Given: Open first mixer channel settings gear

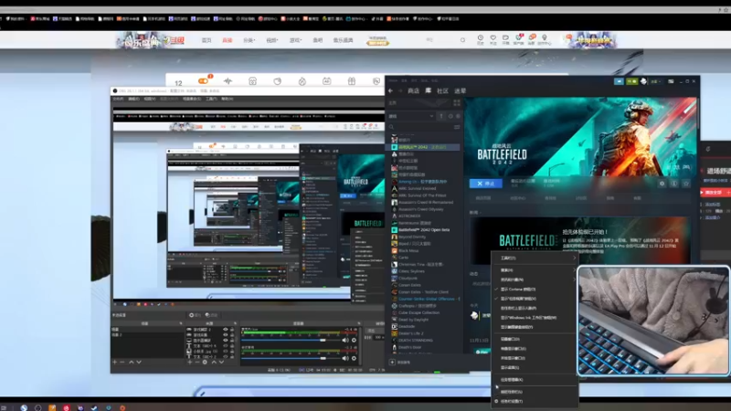Looking at the screenshot, I should pos(354,340).
